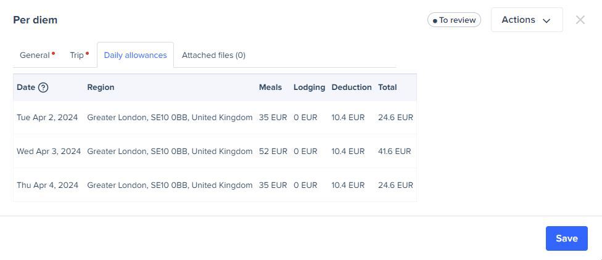Select the Daily allowances tab

tap(135, 55)
